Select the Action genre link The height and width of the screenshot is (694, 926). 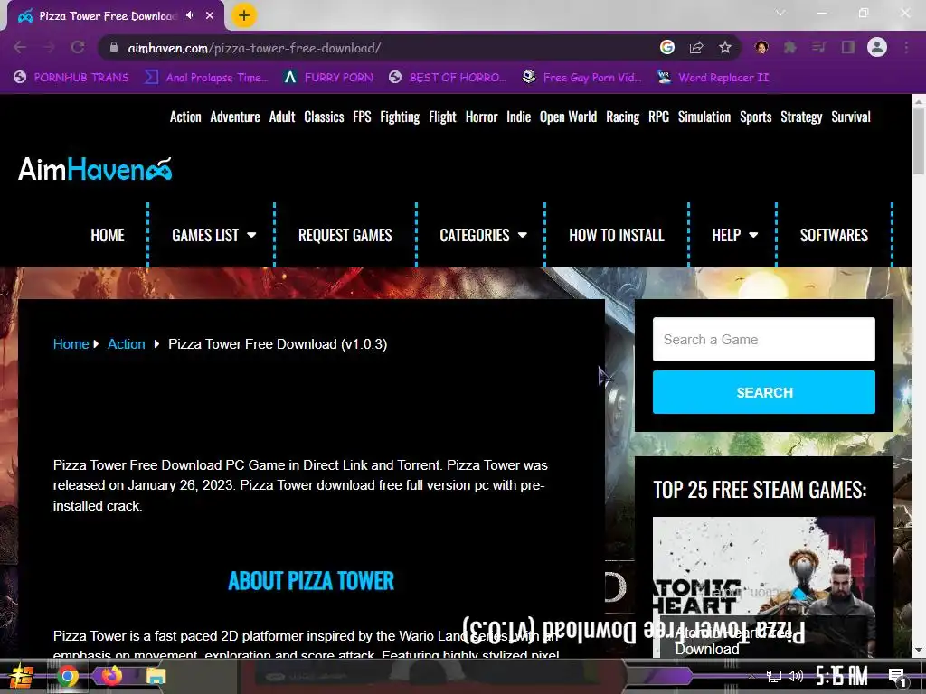click(185, 117)
